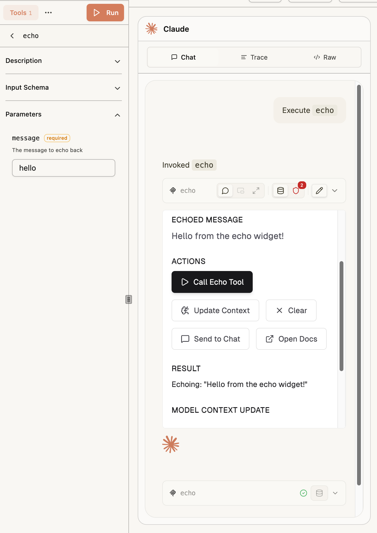Expand the echo widget to fullscreen

point(256,191)
